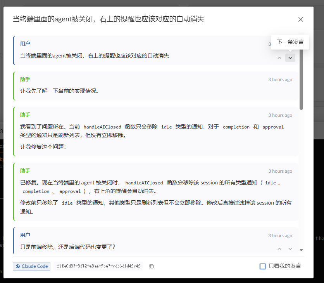The image size is (324, 283).
Task: Click the 下一条发言 tooltip
Action: (x=290, y=42)
